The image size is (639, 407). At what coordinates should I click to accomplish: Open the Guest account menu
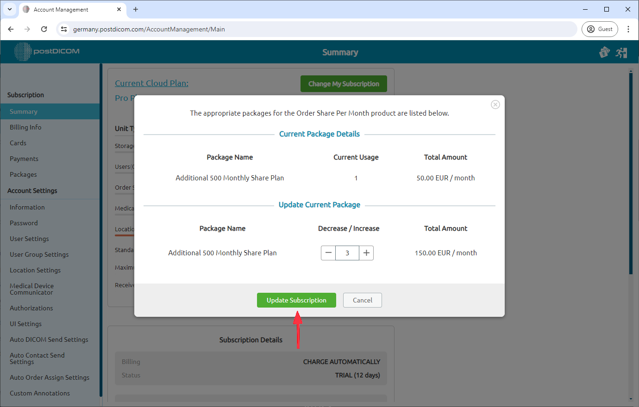pyautogui.click(x=600, y=29)
